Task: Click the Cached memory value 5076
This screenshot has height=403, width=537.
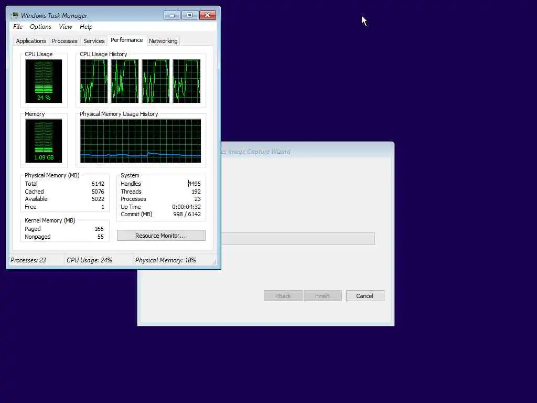Action: tap(98, 192)
